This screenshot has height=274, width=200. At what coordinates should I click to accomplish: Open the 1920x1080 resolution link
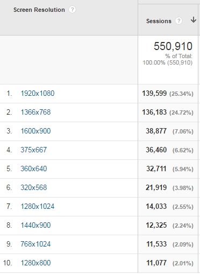pyautogui.click(x=38, y=93)
